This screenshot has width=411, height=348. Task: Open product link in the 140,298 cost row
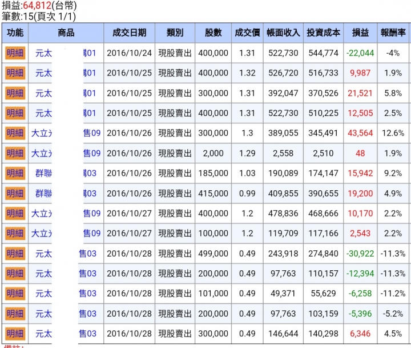pyautogui.click(x=66, y=334)
